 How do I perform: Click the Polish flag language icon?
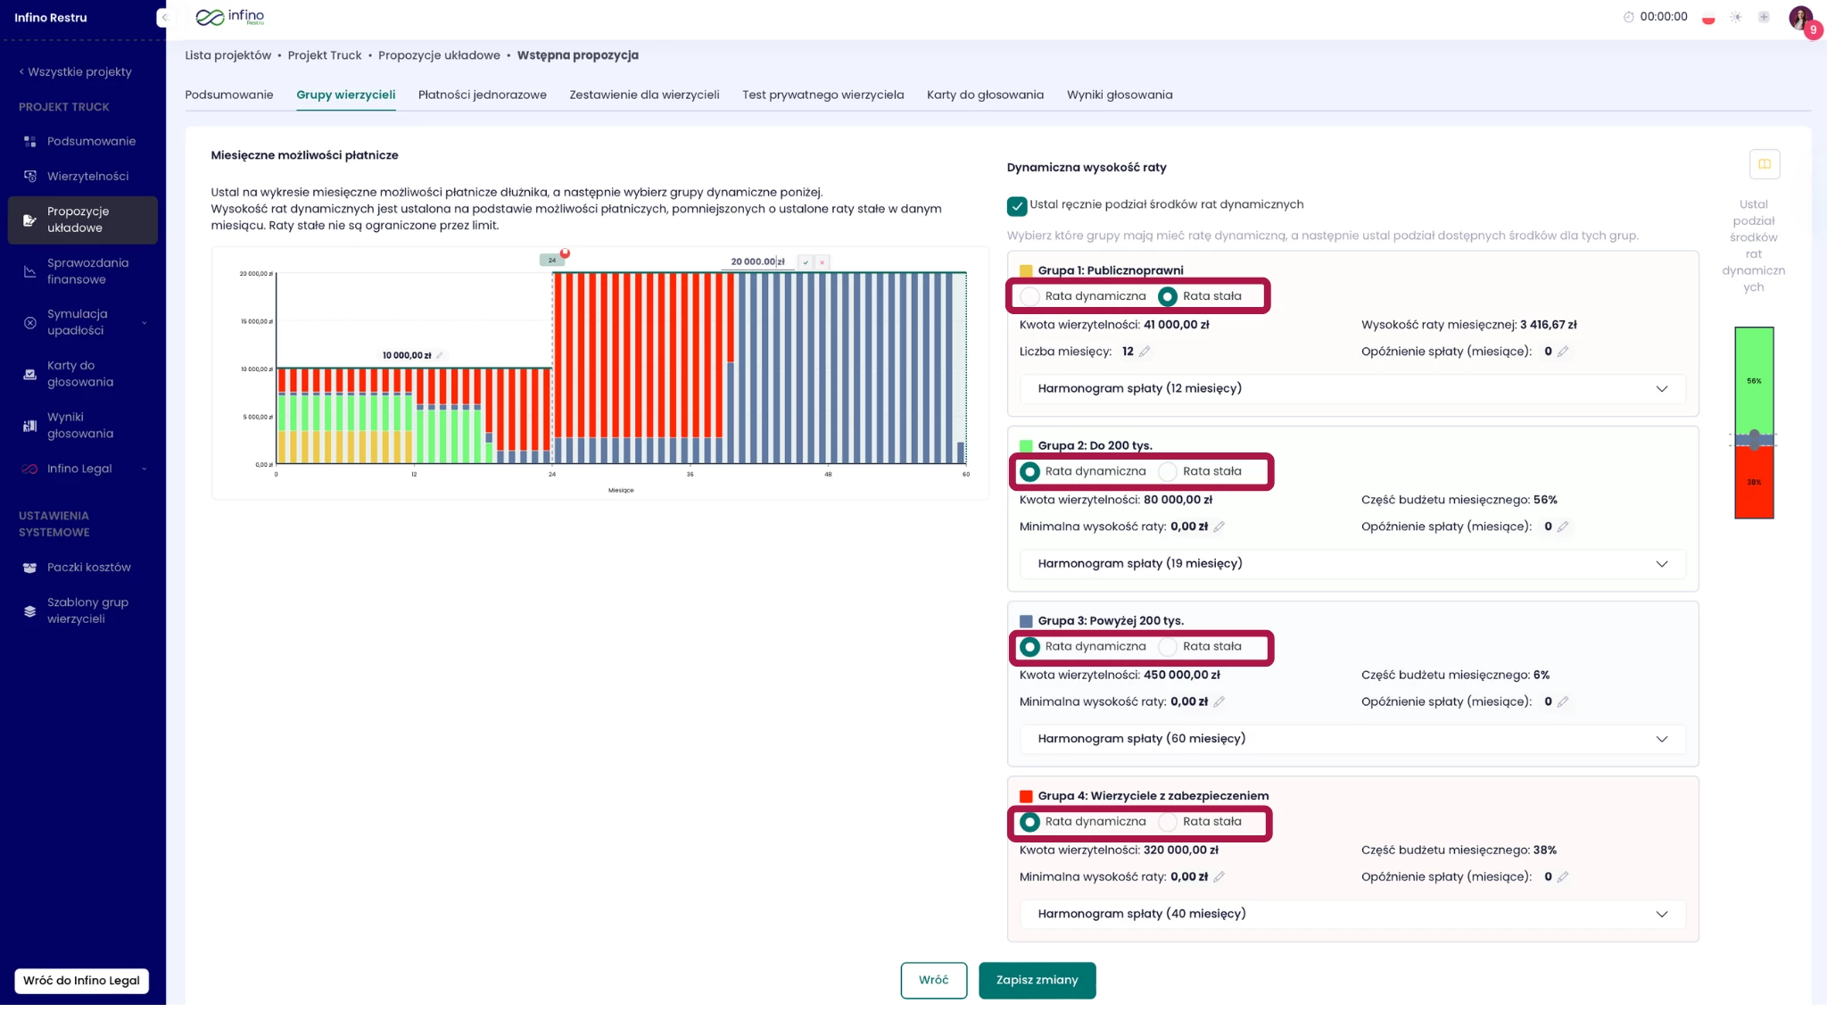click(1707, 17)
